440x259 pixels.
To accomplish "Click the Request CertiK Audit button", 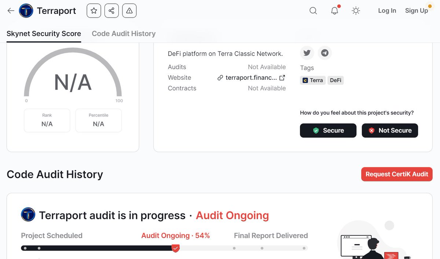I will (397, 174).
